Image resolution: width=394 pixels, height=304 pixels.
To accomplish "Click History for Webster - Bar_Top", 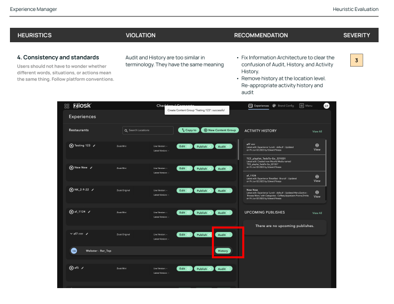I will pos(223,251).
